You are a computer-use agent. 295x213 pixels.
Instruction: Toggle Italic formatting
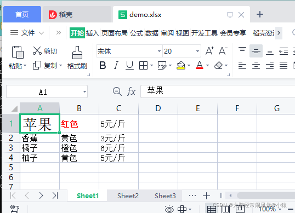click(116, 66)
